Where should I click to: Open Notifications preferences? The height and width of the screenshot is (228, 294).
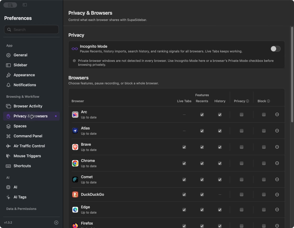31,85
